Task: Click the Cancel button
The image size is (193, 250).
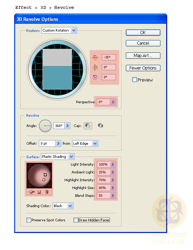Action: point(143,43)
